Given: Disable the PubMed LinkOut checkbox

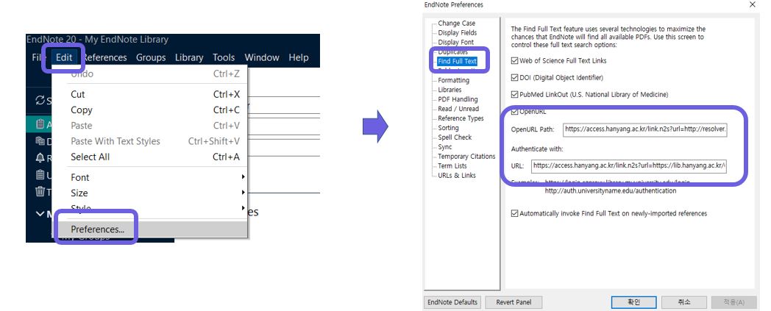Looking at the screenshot, I should [x=515, y=94].
